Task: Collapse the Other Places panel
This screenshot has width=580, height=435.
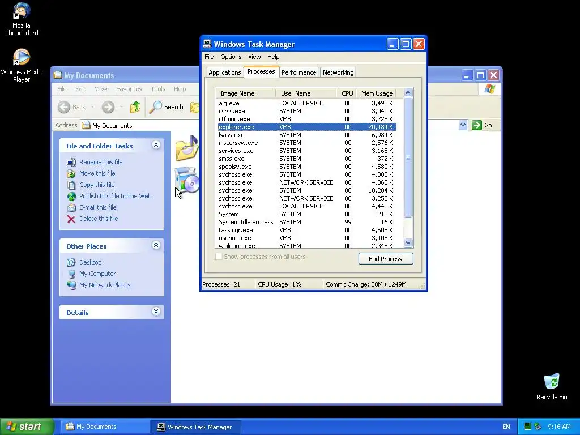Action: [156, 245]
